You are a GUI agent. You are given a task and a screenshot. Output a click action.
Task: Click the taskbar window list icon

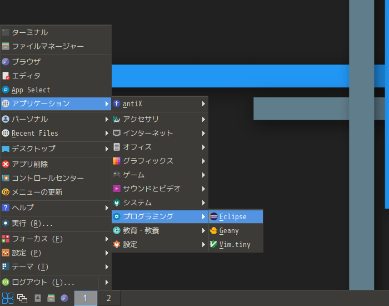click(x=22, y=298)
